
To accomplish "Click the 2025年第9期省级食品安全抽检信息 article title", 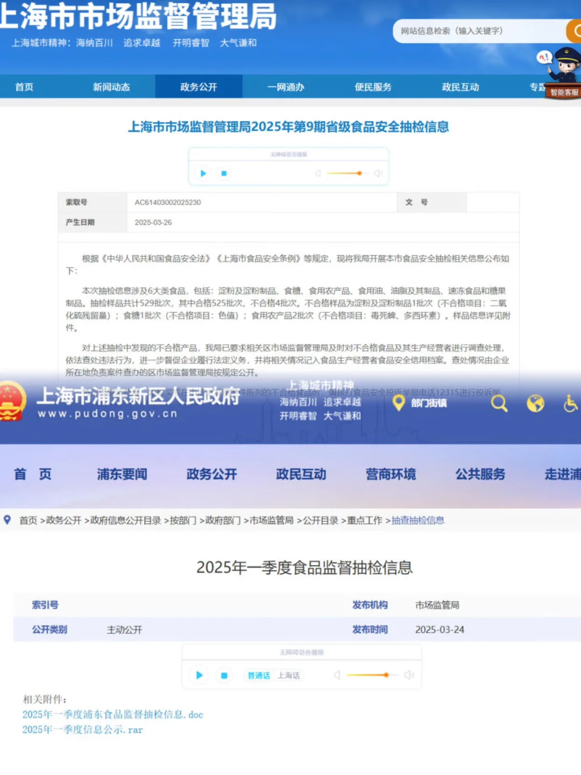I will [x=288, y=127].
